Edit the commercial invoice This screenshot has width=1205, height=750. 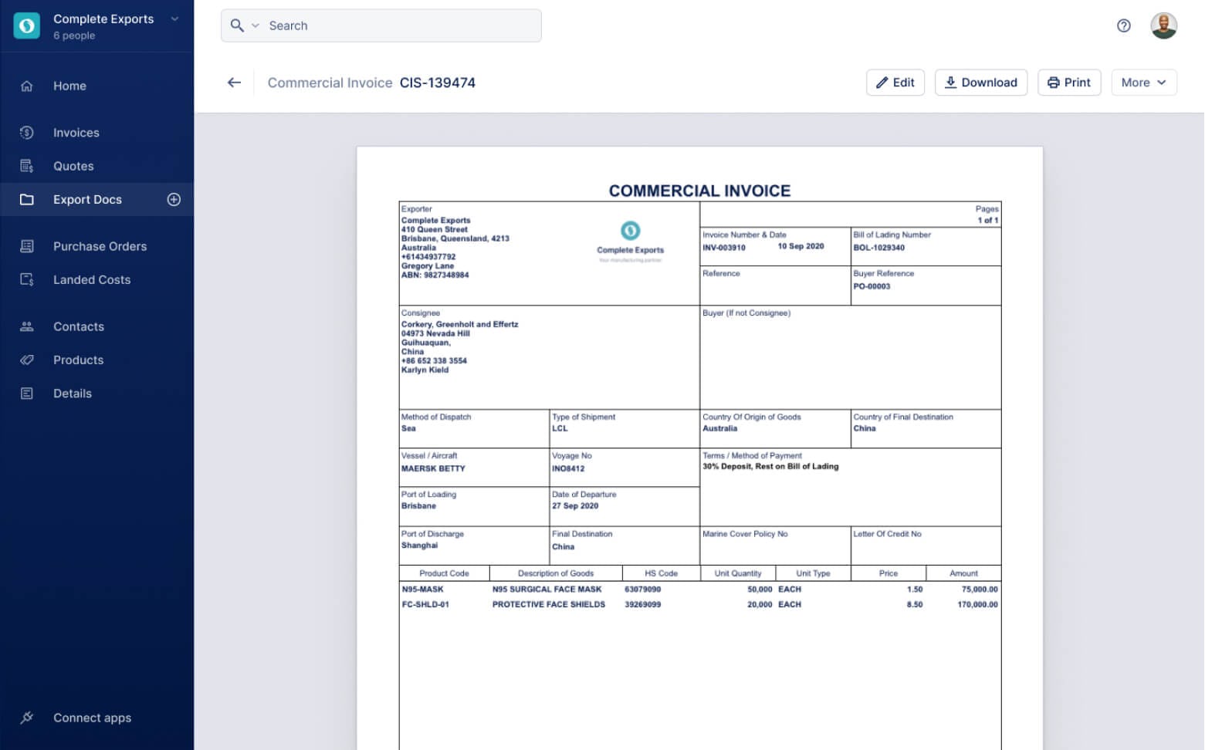[895, 83]
